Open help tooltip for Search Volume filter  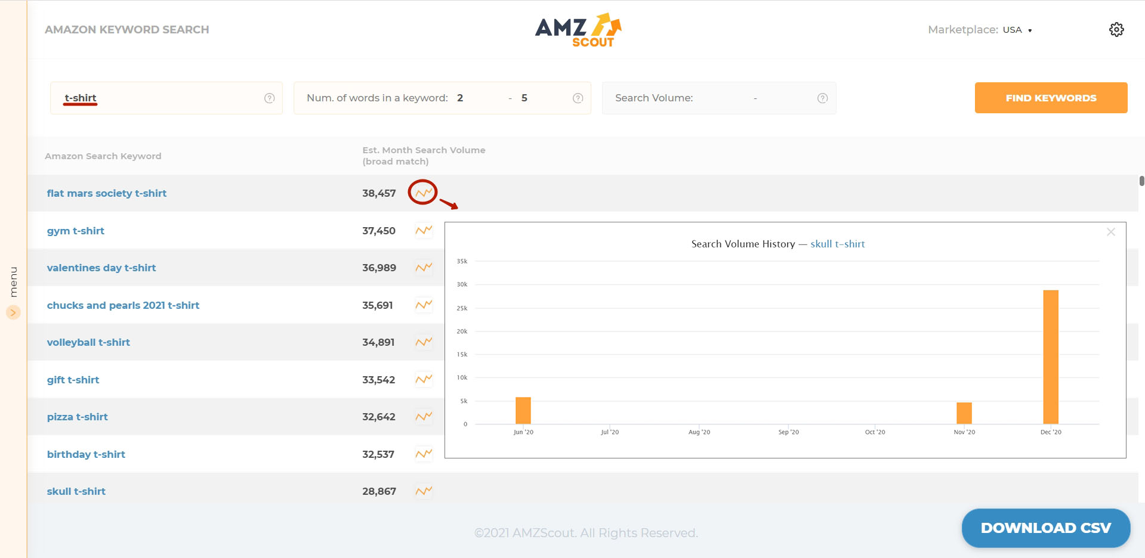pos(822,98)
